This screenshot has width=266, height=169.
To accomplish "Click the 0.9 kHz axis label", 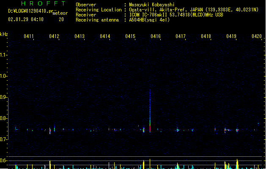I will point(3,97).
